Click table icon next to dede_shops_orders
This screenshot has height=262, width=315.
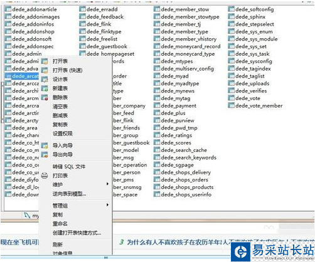(x=157, y=179)
